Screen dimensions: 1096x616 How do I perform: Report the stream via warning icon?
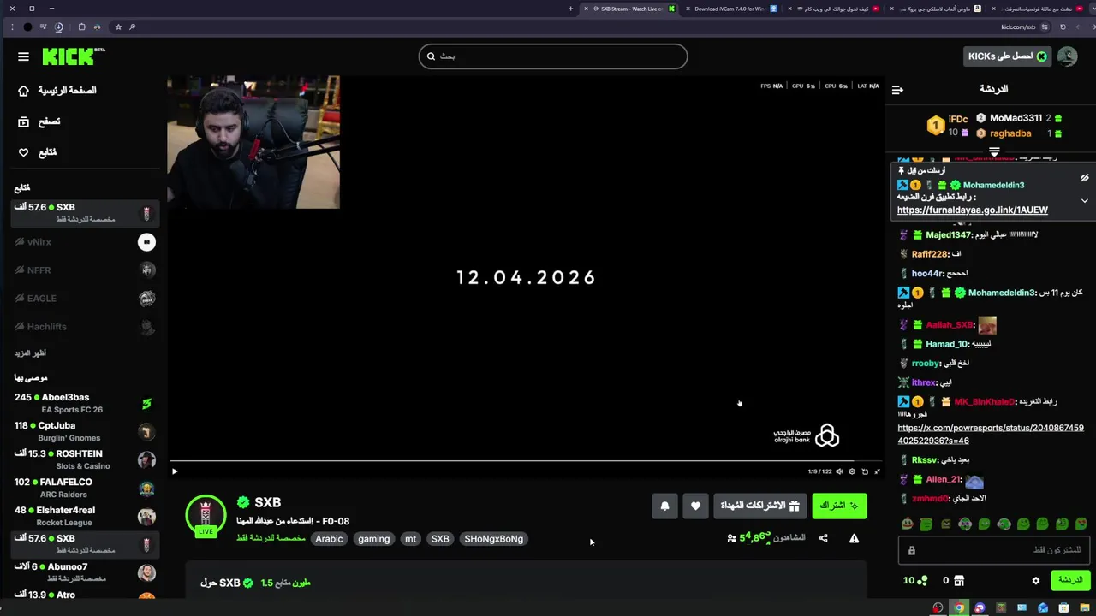click(854, 538)
